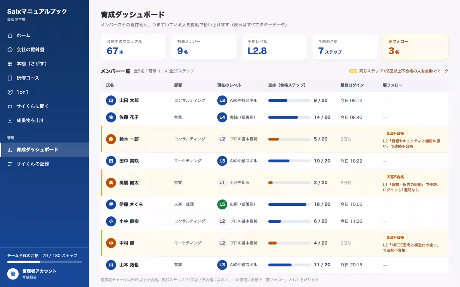Click 小林 直樹's avatar circle

111,221
